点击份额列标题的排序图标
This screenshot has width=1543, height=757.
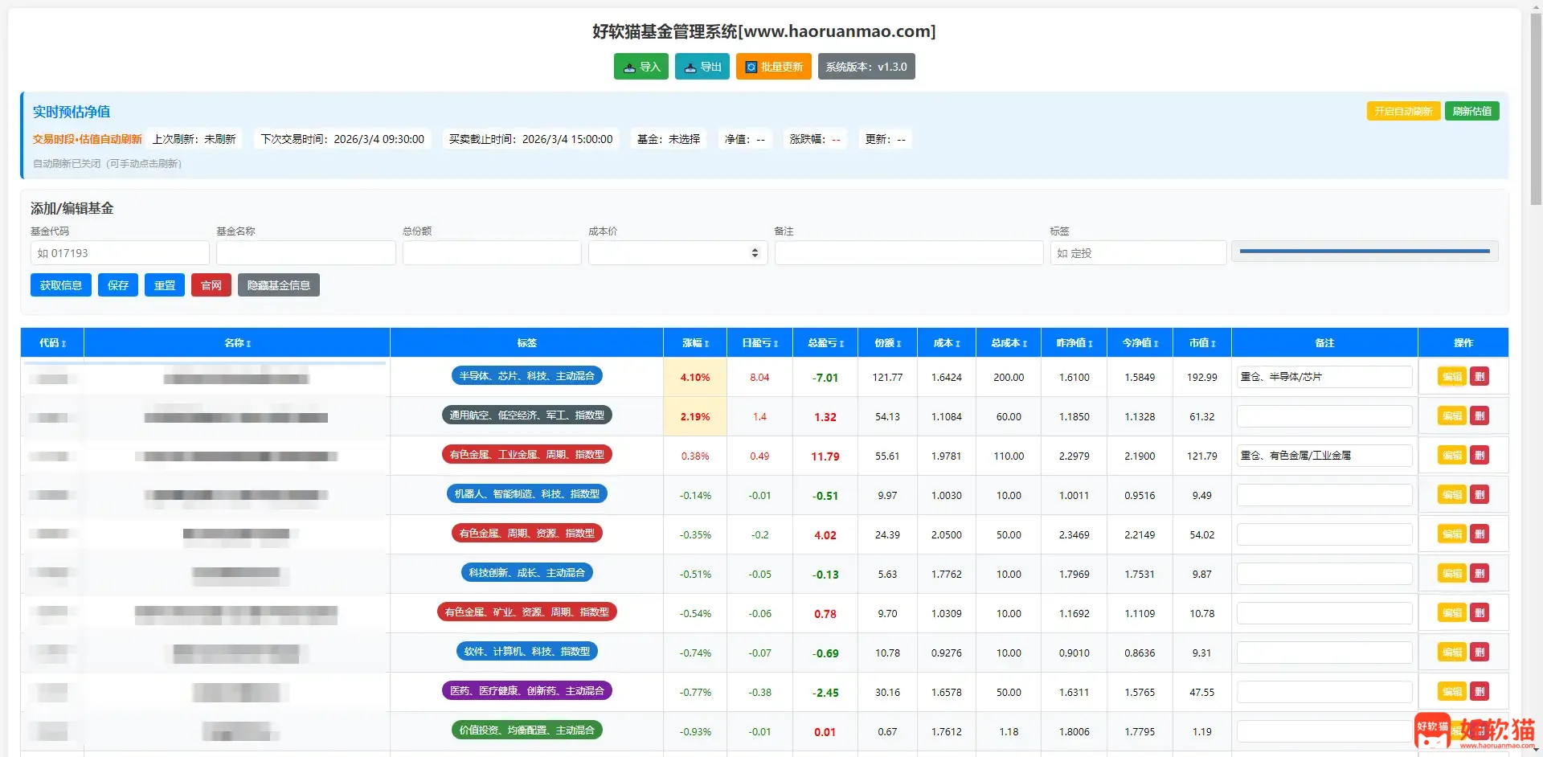pos(899,342)
